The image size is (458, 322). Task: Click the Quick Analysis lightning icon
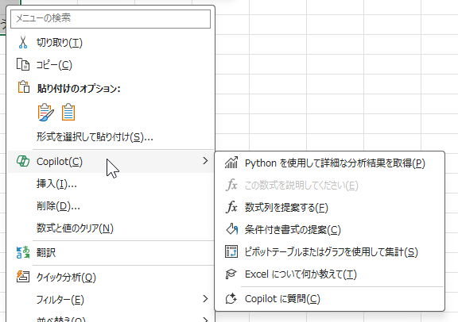point(23,277)
